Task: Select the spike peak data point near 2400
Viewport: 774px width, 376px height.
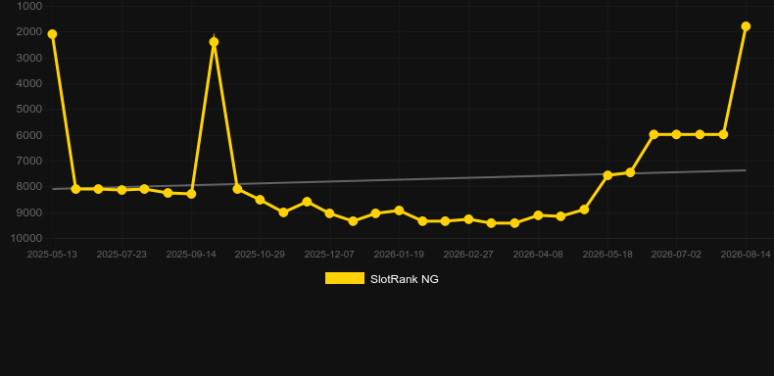Action: coord(214,42)
